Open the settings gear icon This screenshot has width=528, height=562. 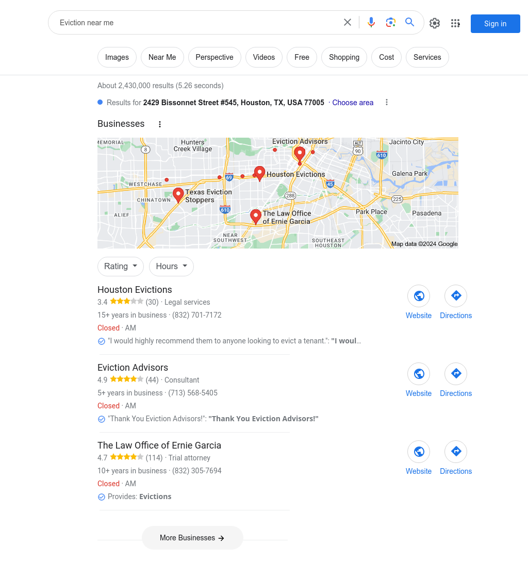pyautogui.click(x=435, y=23)
